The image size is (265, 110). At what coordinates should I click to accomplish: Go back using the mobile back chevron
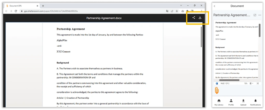[215, 6]
